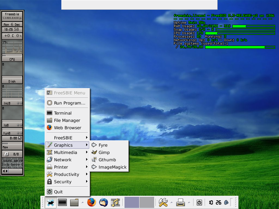Viewport: 279px width, 209px height.
Task: Click the CPU panel label in GKrellM
Action: [x=12, y=59]
